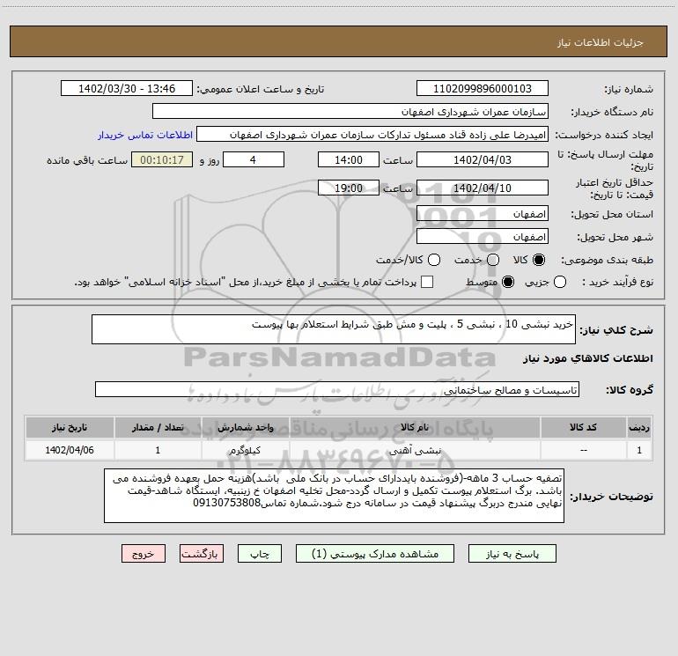Click the delivery city field اصفهان

pos(483,237)
